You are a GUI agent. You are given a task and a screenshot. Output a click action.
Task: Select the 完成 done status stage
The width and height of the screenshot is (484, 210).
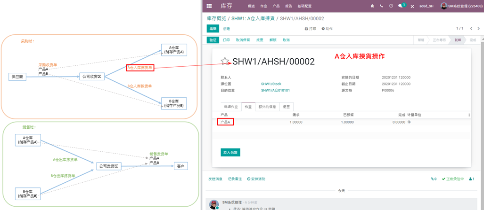(x=473, y=40)
